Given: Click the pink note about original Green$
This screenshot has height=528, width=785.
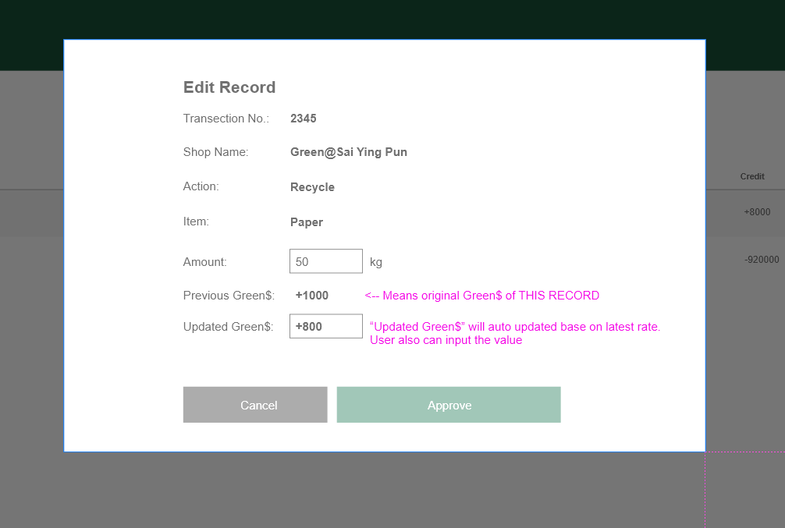Looking at the screenshot, I should coord(481,296).
